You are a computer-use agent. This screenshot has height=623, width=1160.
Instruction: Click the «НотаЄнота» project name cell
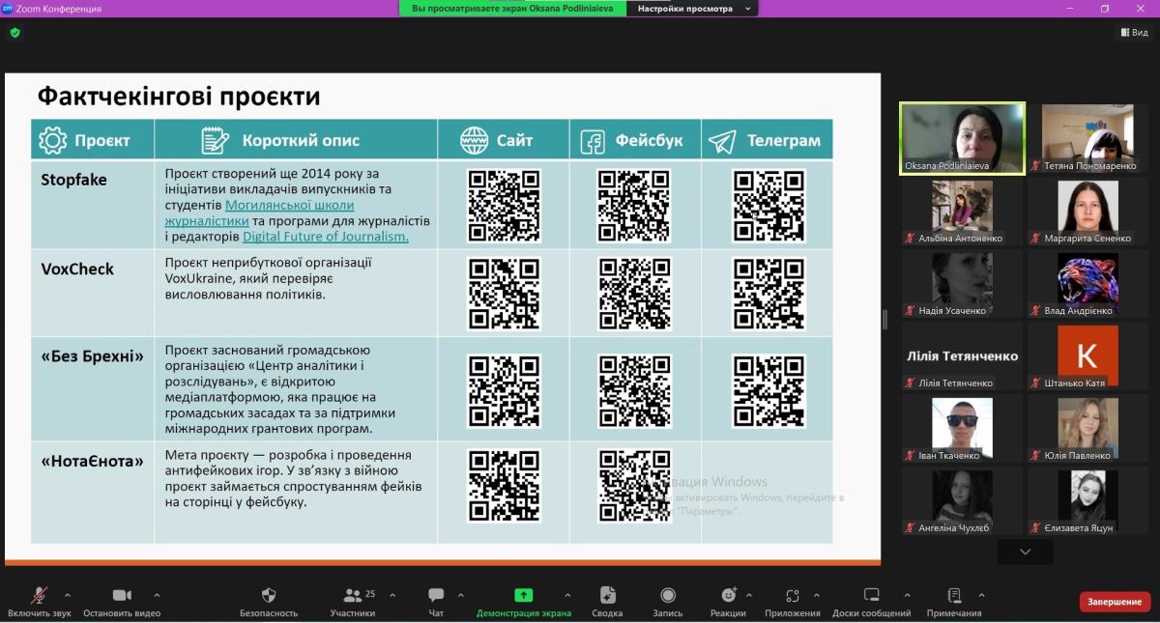coord(93,493)
